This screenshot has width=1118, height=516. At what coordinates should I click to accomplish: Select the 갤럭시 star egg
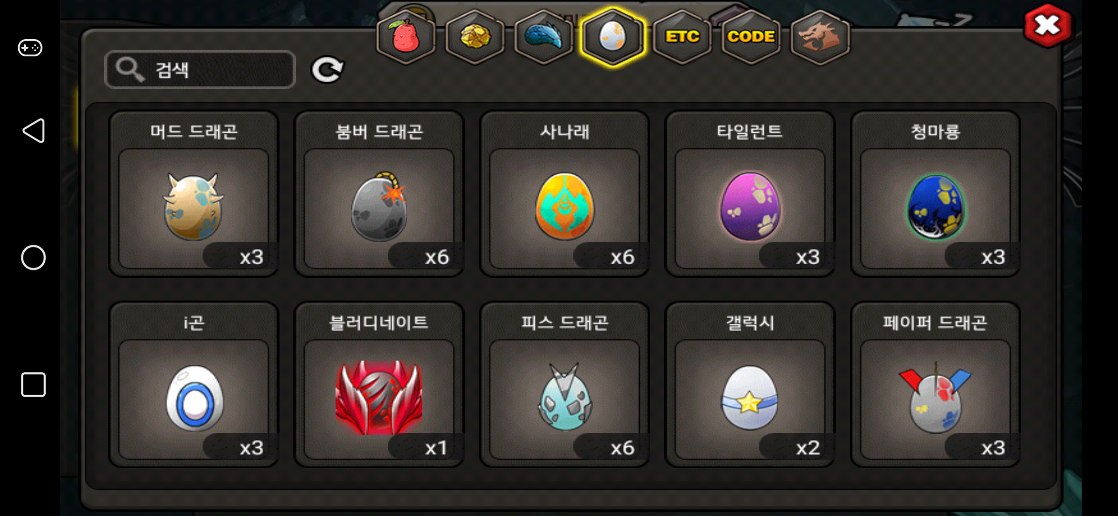(x=750, y=384)
